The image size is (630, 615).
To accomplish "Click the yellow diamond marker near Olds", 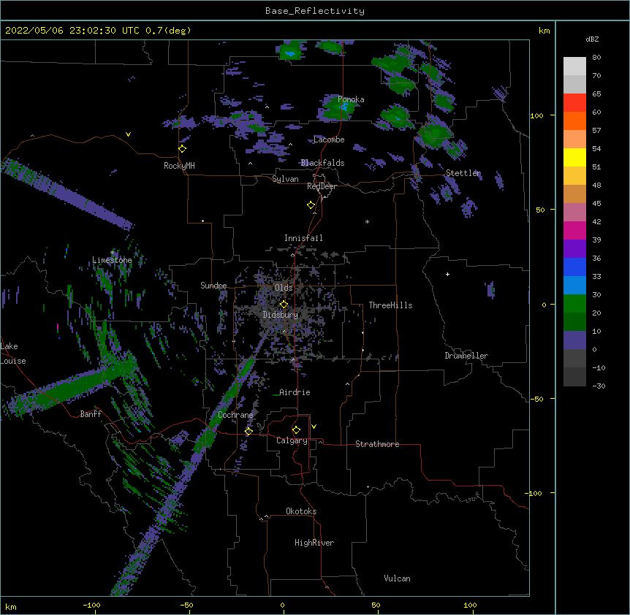I will click(x=284, y=305).
